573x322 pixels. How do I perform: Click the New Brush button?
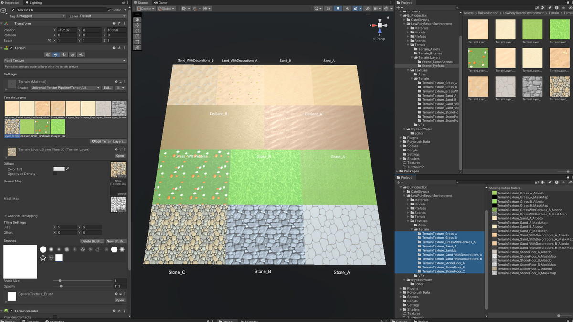[116, 241]
